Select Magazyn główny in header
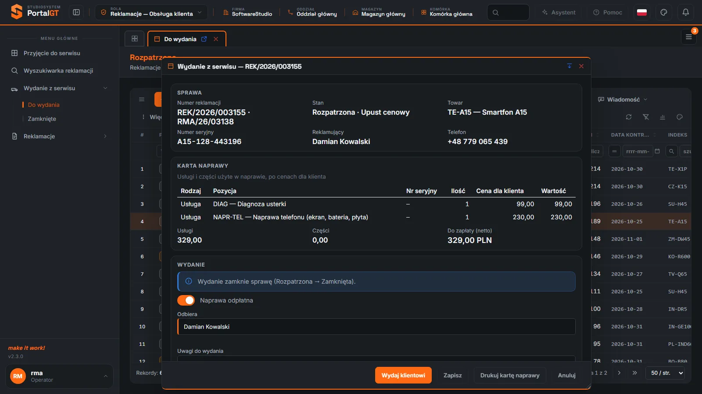Viewport: 702px width, 394px height. (x=379, y=12)
